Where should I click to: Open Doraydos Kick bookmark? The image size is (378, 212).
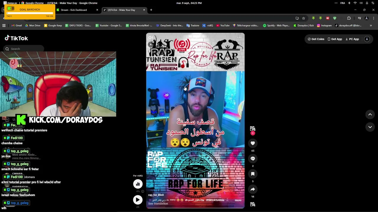click(x=304, y=26)
